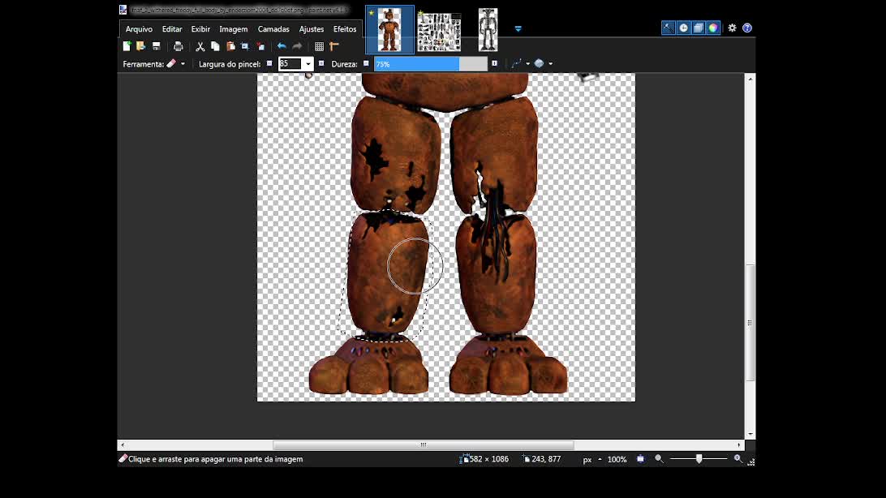
Task: Click the vertical scrollbar down arrow
Action: coord(751,434)
